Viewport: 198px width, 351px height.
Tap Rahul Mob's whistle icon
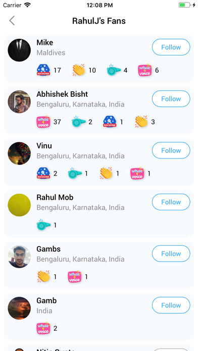point(44,225)
